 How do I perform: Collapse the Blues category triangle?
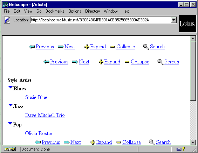coord(11,87)
